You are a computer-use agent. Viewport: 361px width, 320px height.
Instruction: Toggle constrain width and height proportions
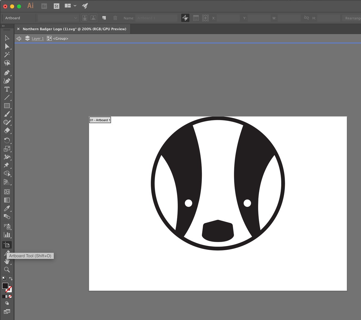(306, 18)
